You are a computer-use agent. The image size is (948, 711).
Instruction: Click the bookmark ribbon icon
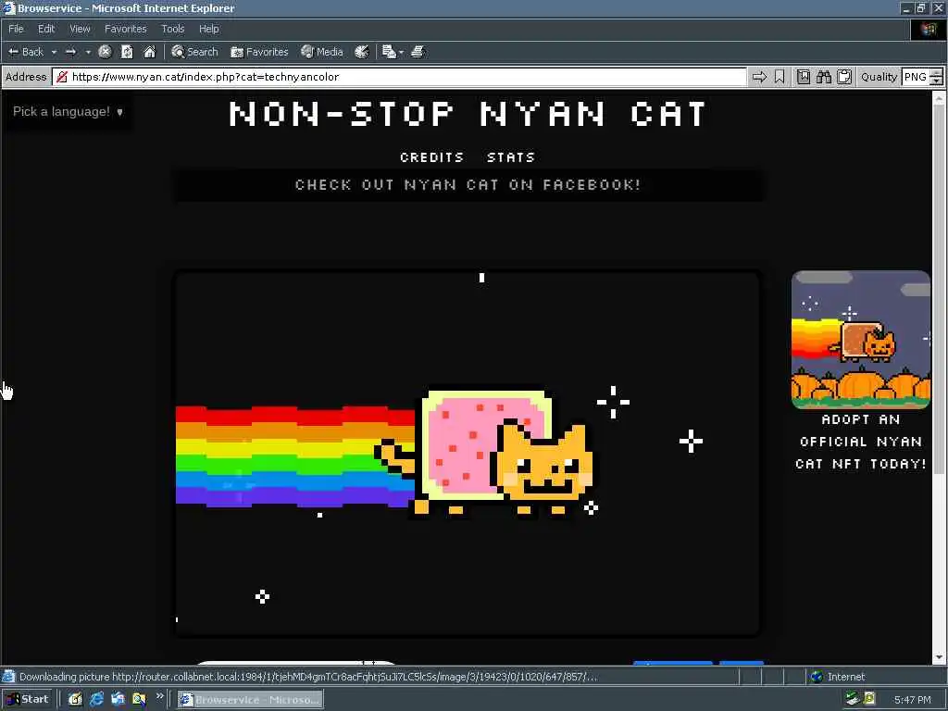[780, 77]
